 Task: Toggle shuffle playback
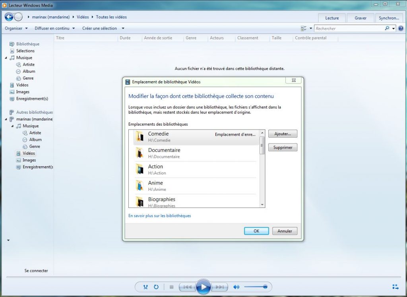click(145, 287)
